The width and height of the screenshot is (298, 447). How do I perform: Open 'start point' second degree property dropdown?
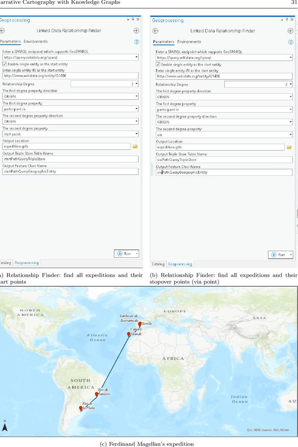(x=136, y=133)
